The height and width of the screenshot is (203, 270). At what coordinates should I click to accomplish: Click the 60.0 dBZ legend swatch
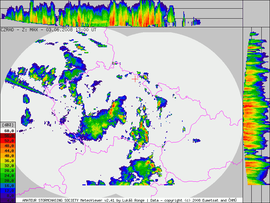click(x=8, y=131)
